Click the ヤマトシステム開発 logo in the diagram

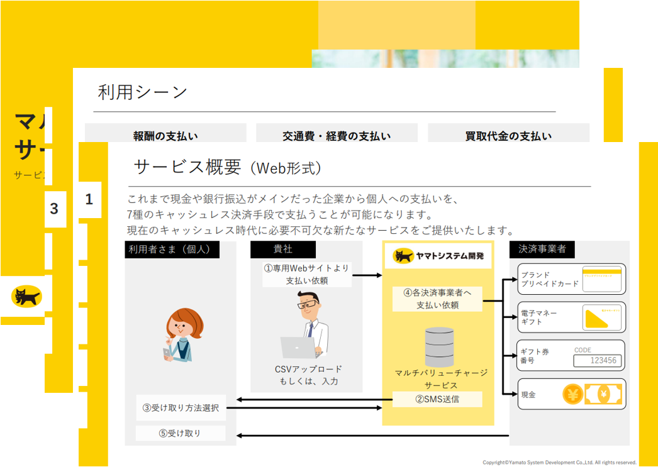[438, 256]
